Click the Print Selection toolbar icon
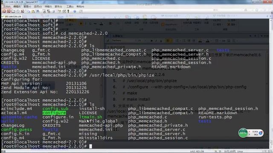The image size is (273, 153). pyautogui.click(x=49, y=11)
